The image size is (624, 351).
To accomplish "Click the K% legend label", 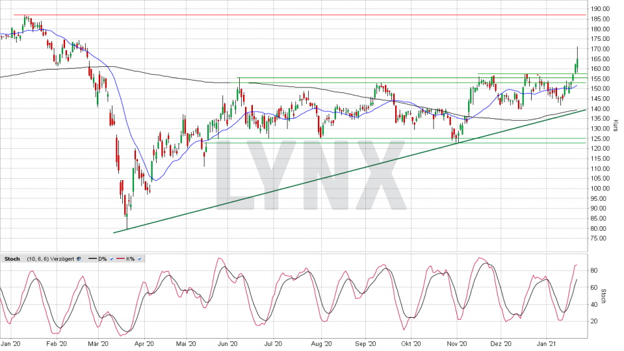I will [130, 259].
